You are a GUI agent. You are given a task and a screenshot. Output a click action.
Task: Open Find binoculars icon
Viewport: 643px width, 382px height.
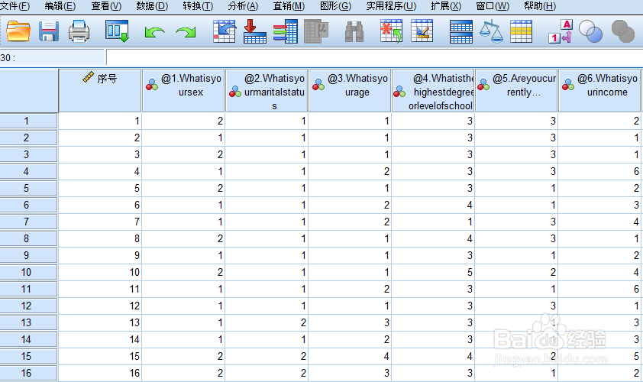(354, 31)
